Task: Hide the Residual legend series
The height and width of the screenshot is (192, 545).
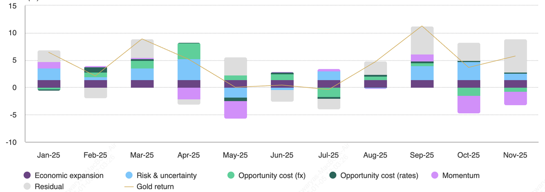Action: 49,186
